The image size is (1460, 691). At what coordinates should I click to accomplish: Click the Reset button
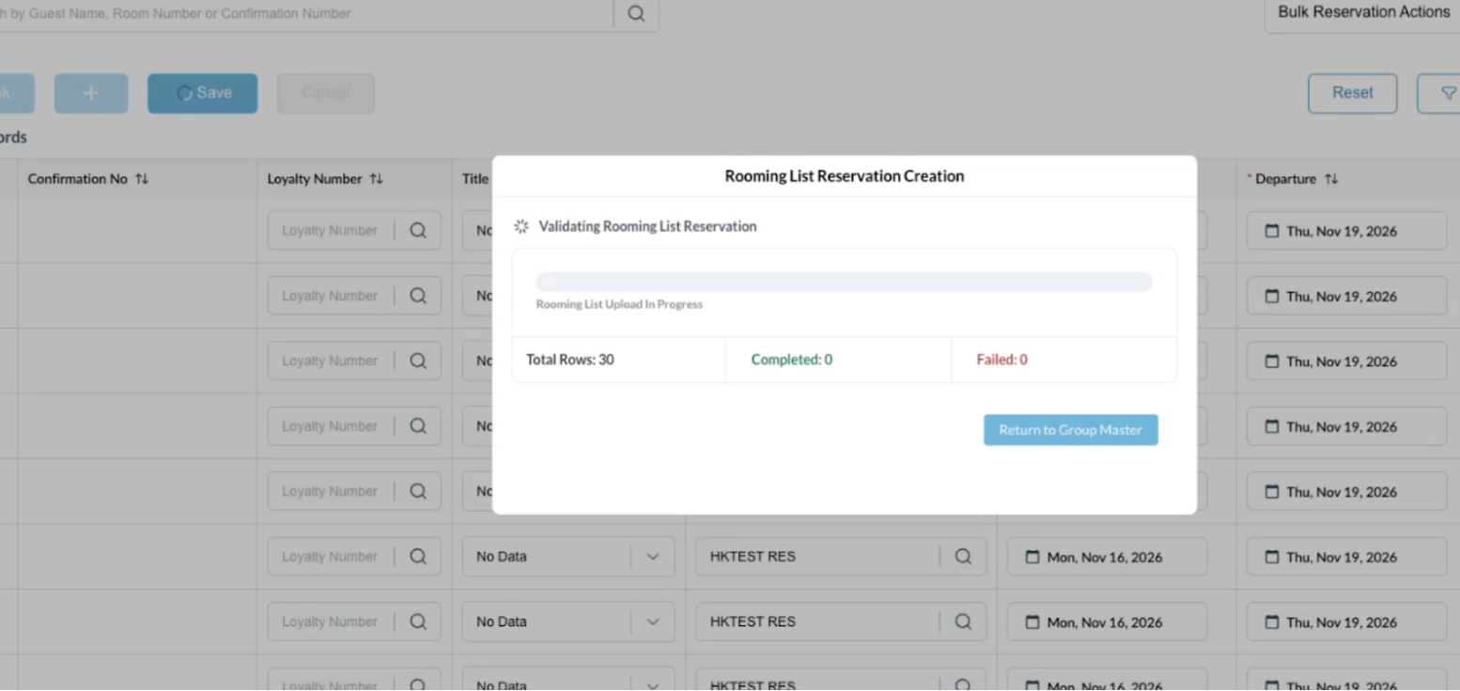(1352, 93)
